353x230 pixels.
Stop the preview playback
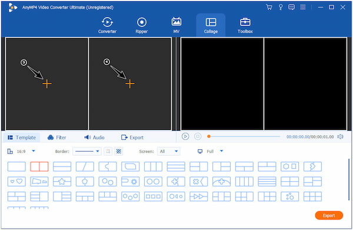pos(198,136)
